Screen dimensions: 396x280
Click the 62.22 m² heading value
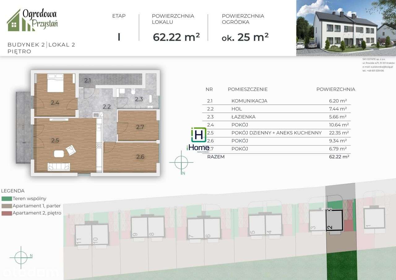[x=176, y=37]
